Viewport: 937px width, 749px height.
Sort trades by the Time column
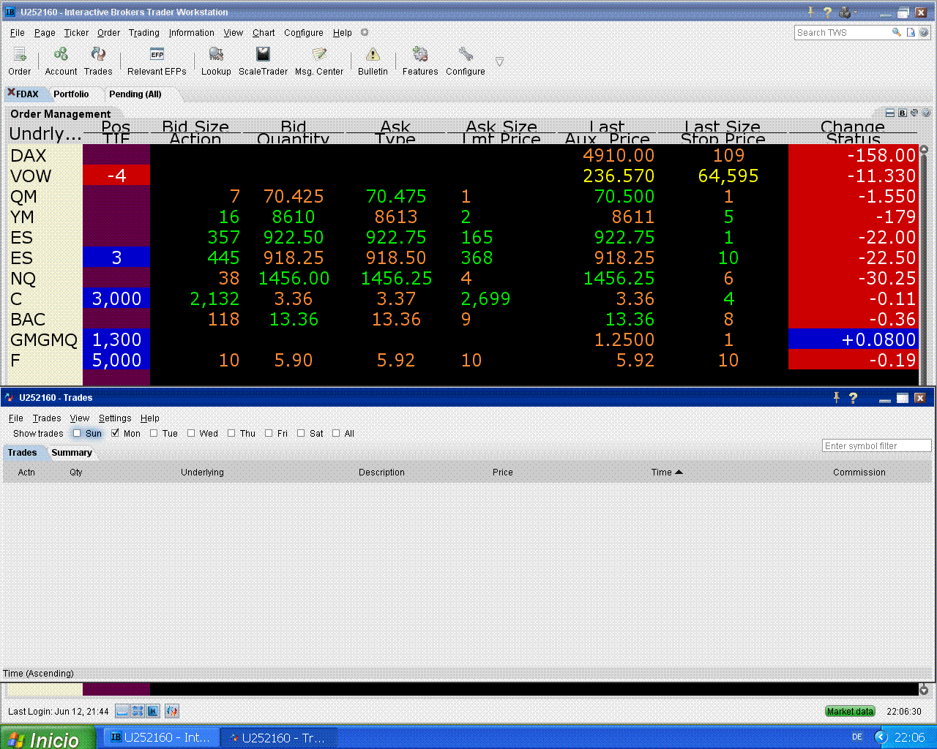666,472
